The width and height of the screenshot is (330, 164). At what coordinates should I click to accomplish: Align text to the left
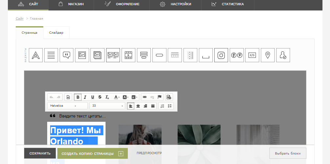pos(131,106)
